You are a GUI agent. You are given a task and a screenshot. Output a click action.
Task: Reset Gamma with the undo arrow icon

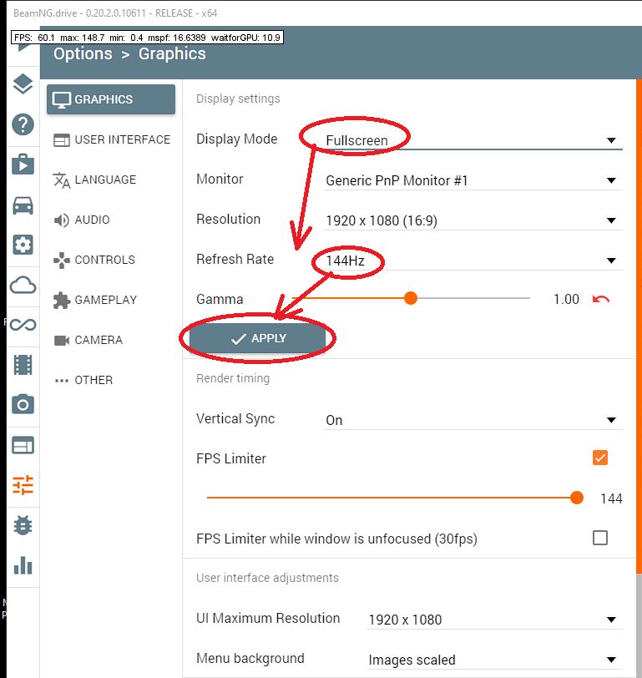click(601, 299)
